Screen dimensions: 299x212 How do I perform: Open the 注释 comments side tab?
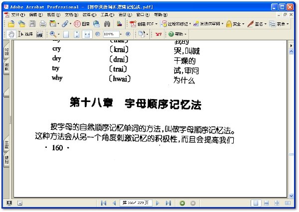(x=6, y=160)
